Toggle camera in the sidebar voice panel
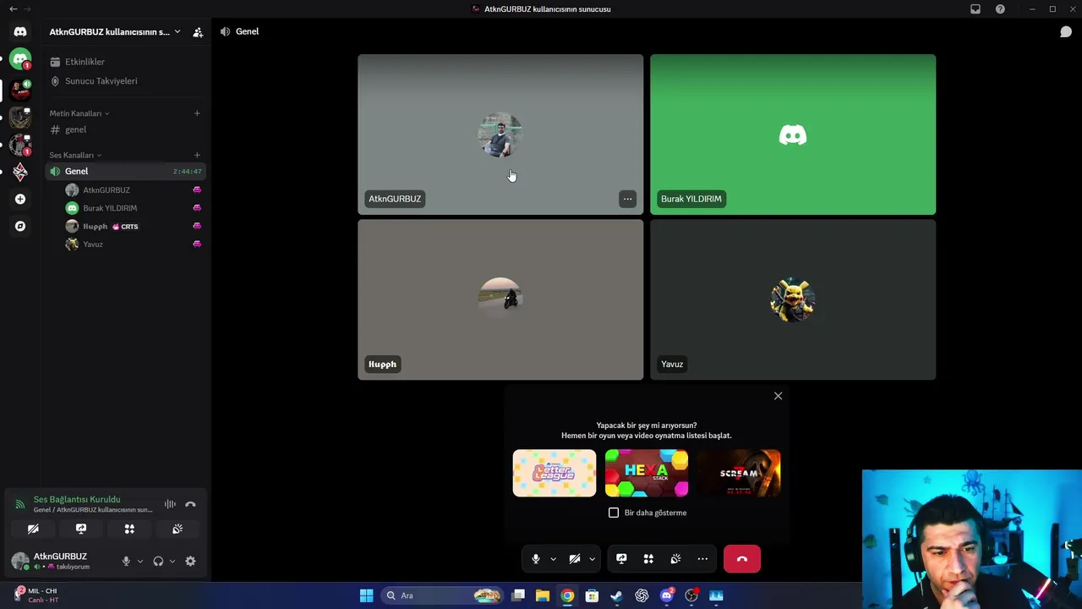The image size is (1082, 609). [33, 529]
